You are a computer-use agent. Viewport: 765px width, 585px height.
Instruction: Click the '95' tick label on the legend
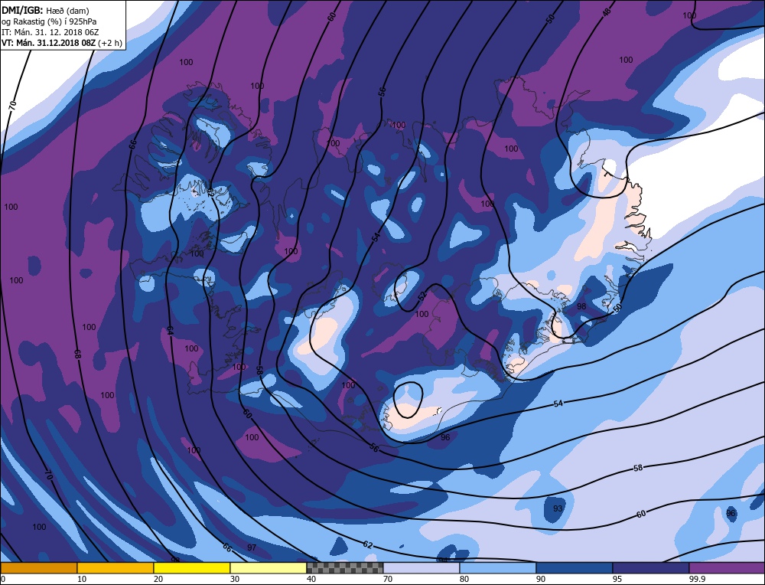click(617, 579)
